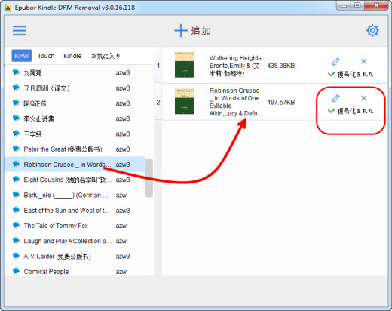Select East of the Sun and West book

coord(75,211)
